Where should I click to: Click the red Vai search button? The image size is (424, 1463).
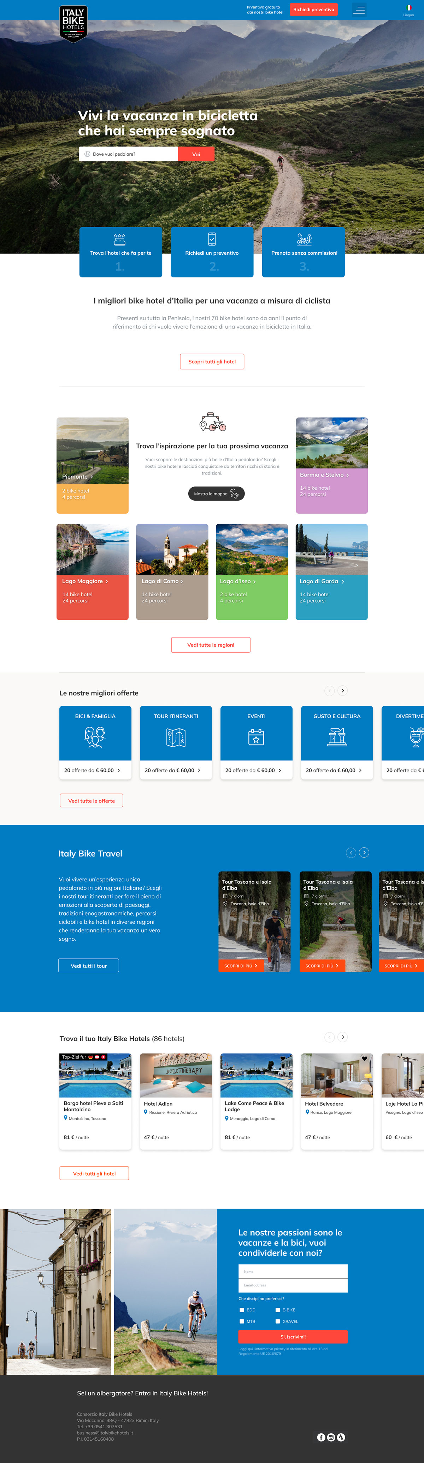[x=196, y=154]
